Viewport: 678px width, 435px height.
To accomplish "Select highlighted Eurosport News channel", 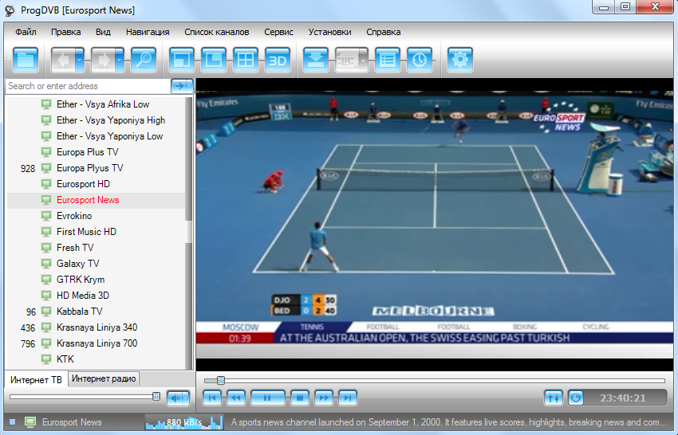I will [97, 201].
